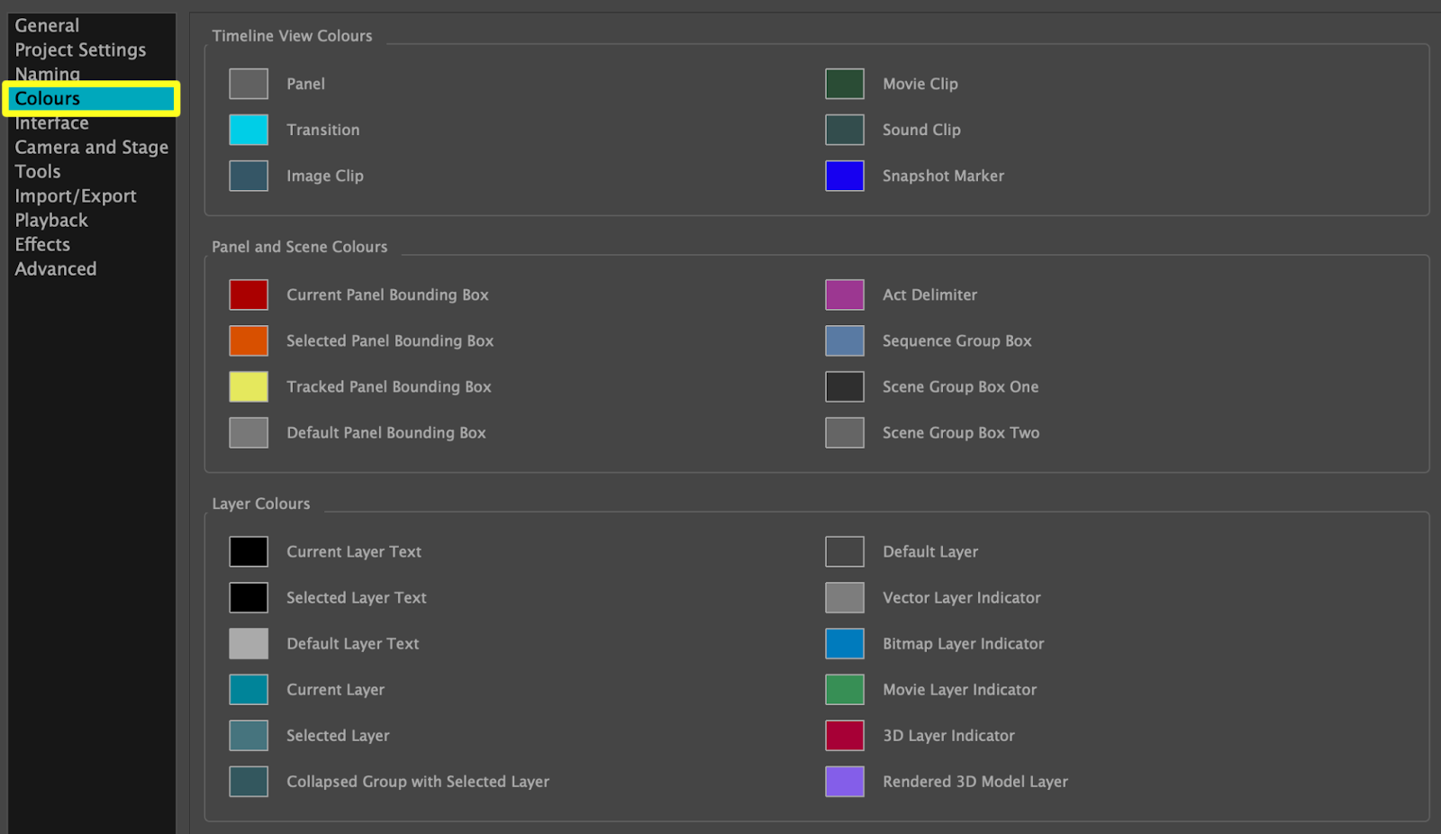Change the Snapshot Marker blue swatch
Screen dimensions: 1441x834
pyautogui.click(x=844, y=175)
